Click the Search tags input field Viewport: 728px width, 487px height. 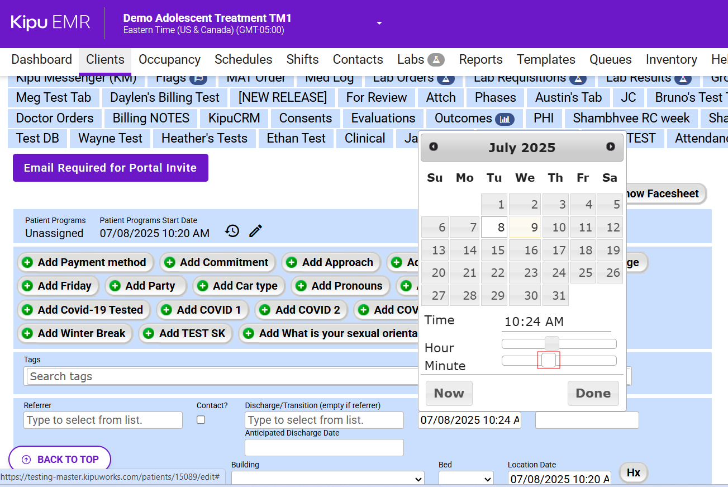pos(223,377)
